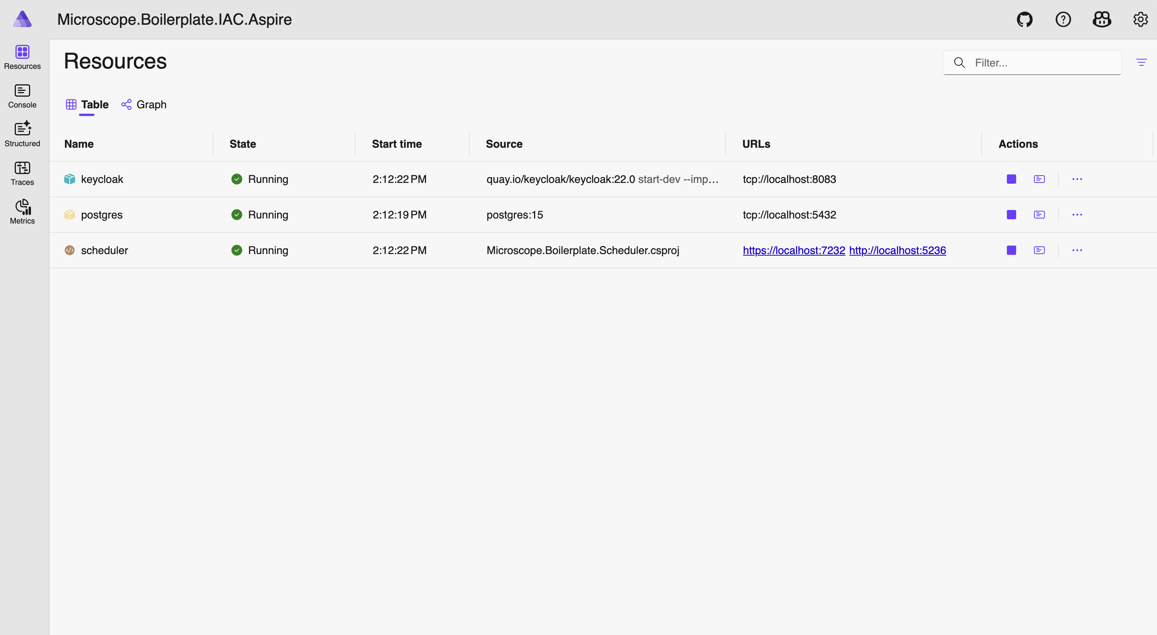Open more actions menu for keycloak
The image size is (1157, 635).
point(1077,179)
